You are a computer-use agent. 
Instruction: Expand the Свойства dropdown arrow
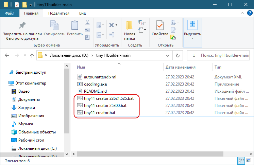[160, 38]
